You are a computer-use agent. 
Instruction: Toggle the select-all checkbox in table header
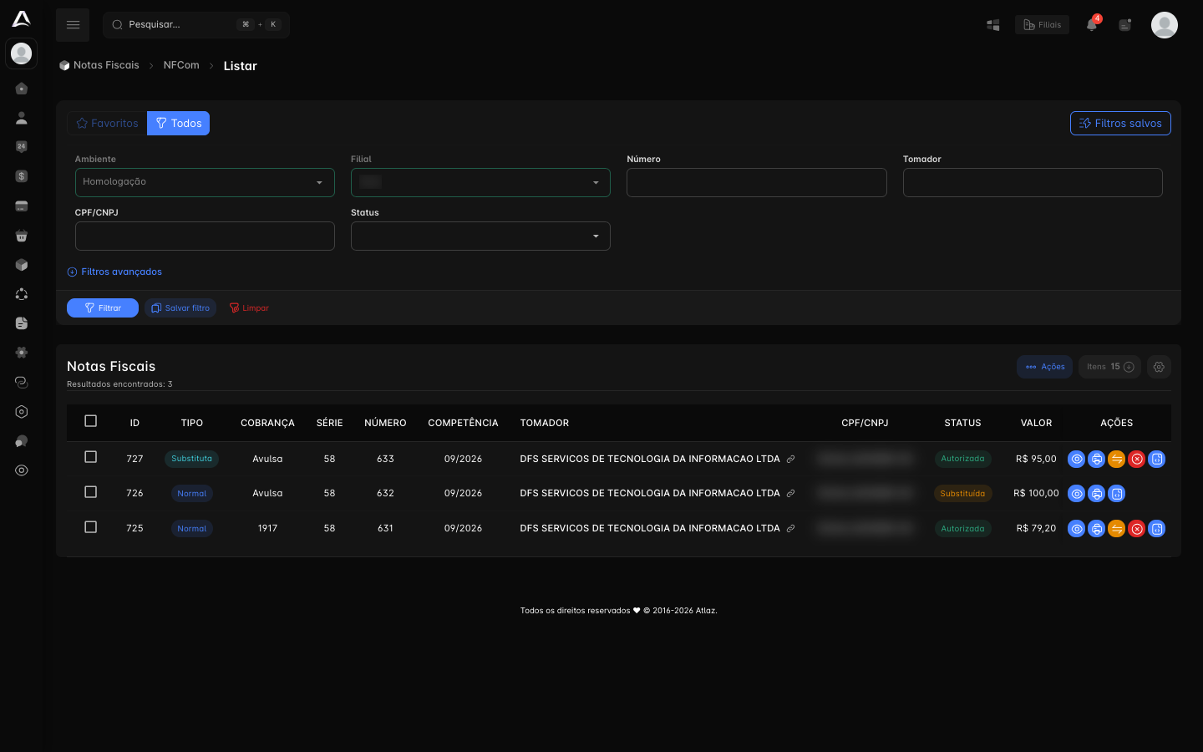click(x=91, y=421)
